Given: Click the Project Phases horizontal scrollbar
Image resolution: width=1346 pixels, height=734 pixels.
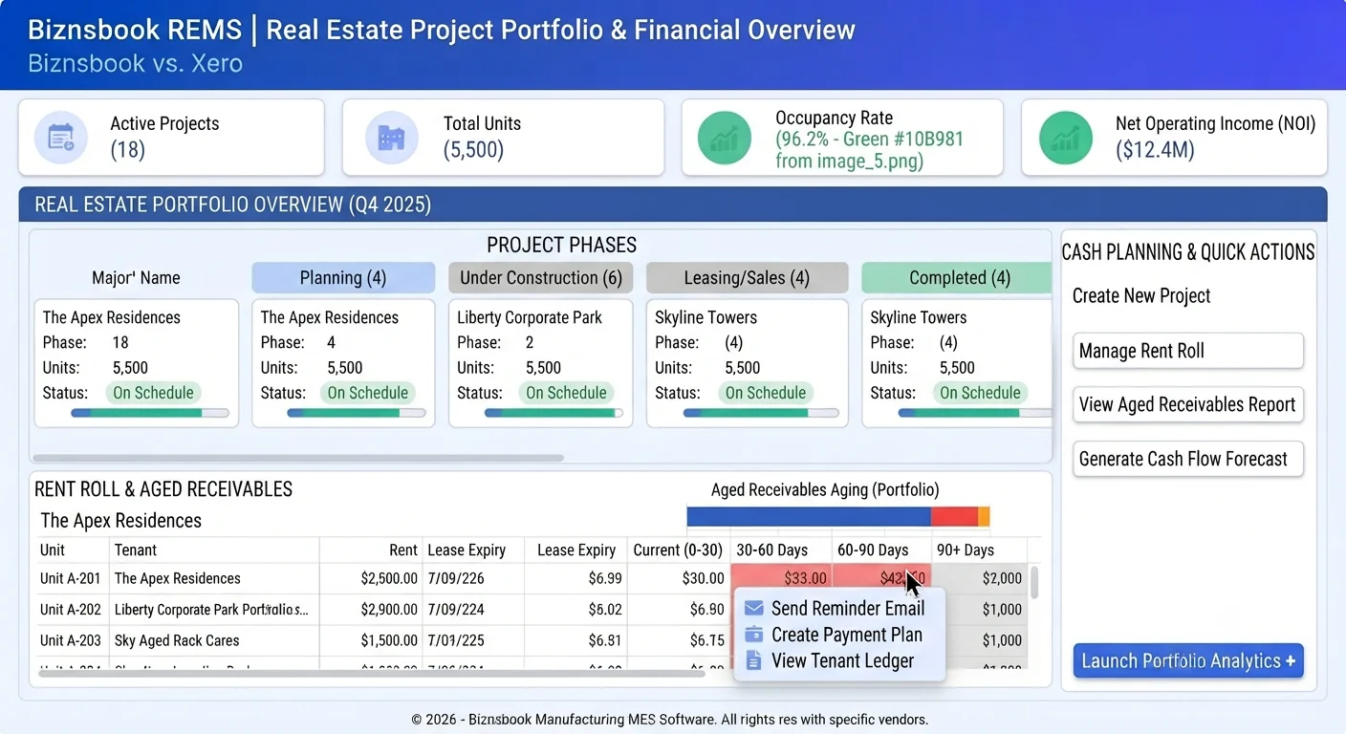Looking at the screenshot, I should pyautogui.click(x=299, y=458).
